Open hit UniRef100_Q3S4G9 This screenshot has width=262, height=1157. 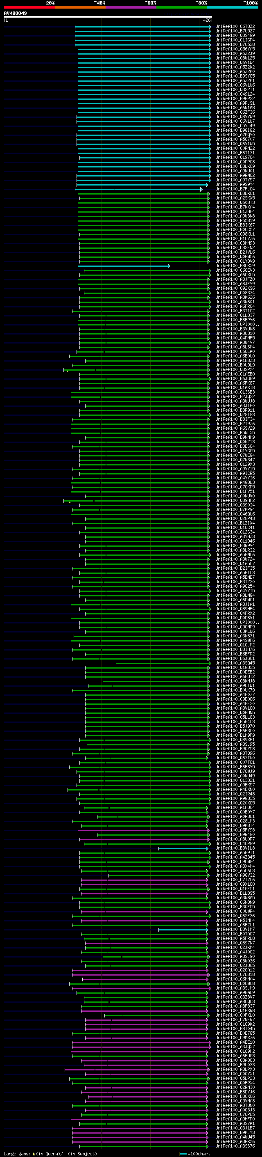(235, 35)
